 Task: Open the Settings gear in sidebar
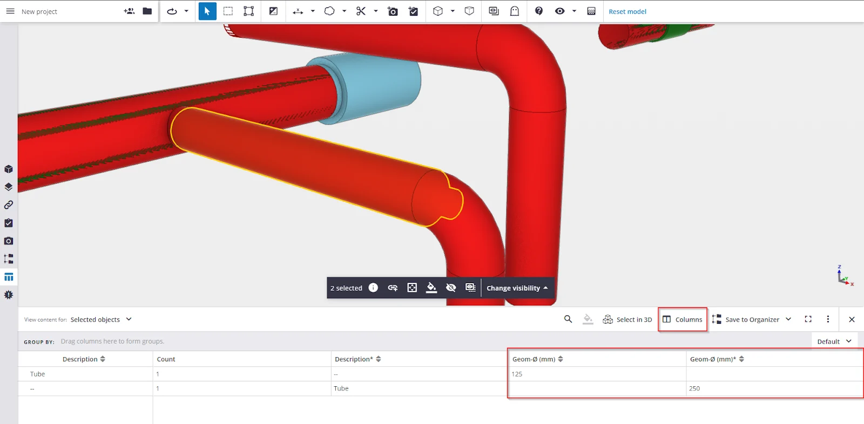(x=9, y=295)
